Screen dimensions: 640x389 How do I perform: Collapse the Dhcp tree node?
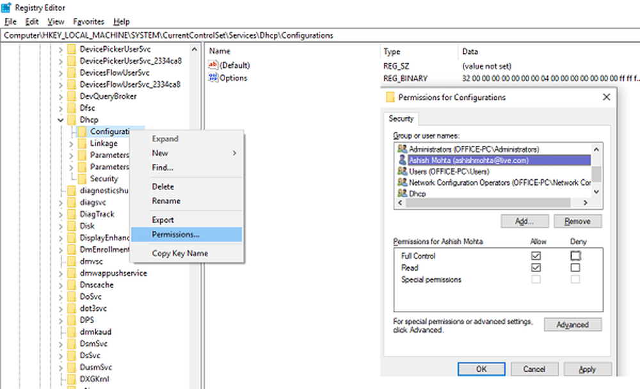[x=61, y=120]
